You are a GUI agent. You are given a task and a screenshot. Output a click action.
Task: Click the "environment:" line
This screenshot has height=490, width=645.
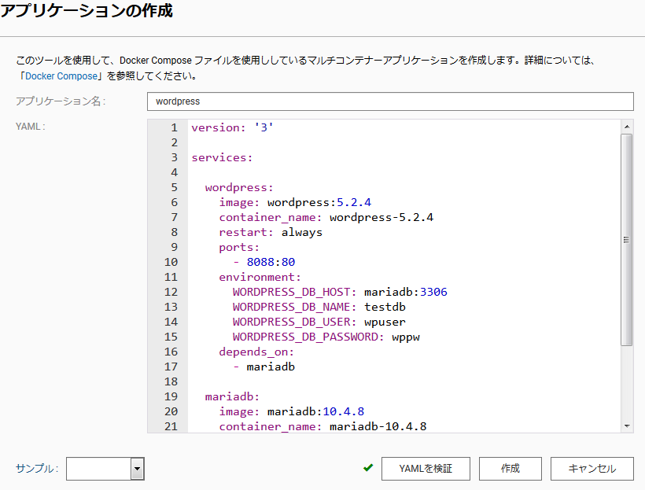(260, 277)
